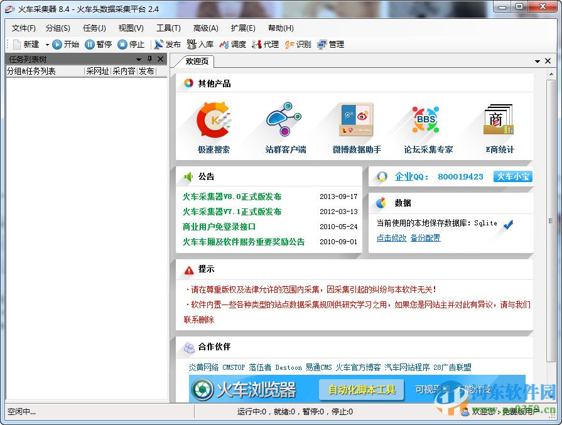Viewport: 562px width, 425px height.
Task: Toggle the 任务列表树 panel pin
Action: click(x=151, y=58)
